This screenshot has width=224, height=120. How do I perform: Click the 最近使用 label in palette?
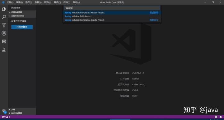pos(154,12)
